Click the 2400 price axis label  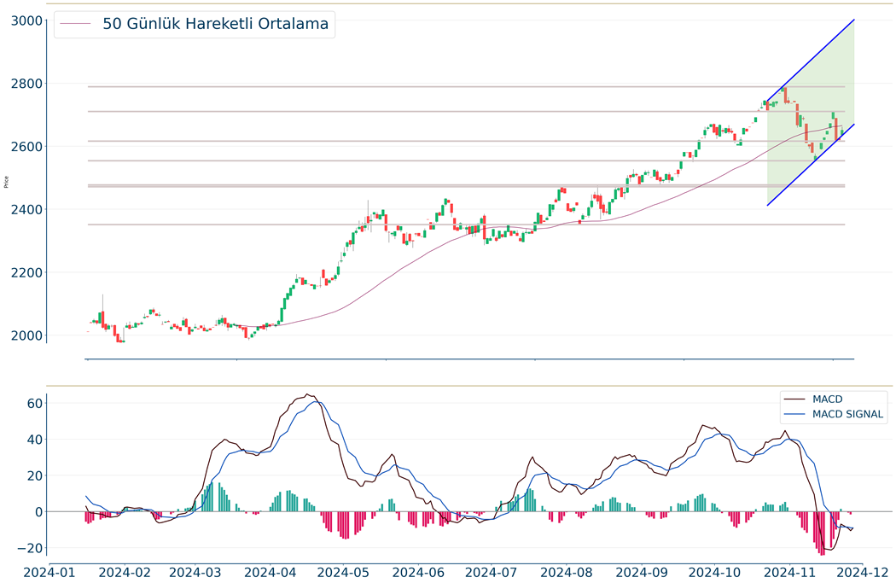[26, 210]
